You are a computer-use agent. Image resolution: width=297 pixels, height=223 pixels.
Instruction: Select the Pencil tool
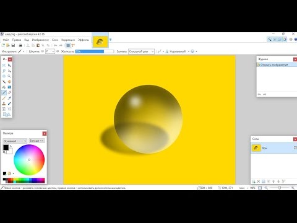4,98
